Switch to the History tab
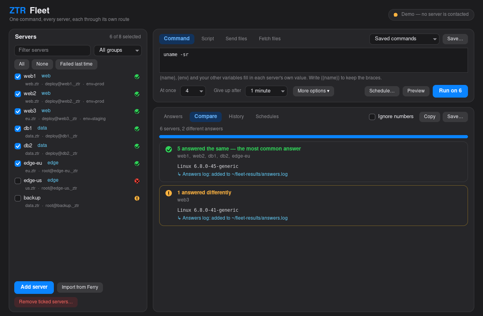 point(236,117)
